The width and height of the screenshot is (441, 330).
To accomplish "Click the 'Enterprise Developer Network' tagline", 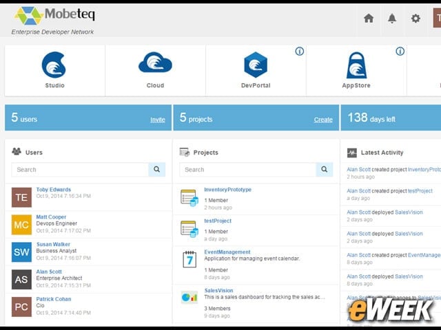I will click(x=52, y=32).
